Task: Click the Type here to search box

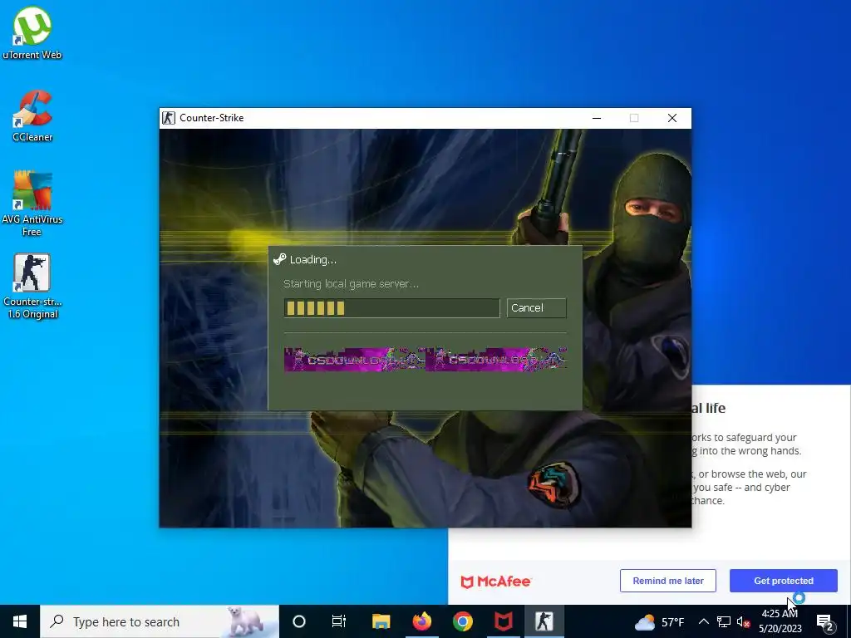Action: [x=160, y=621]
